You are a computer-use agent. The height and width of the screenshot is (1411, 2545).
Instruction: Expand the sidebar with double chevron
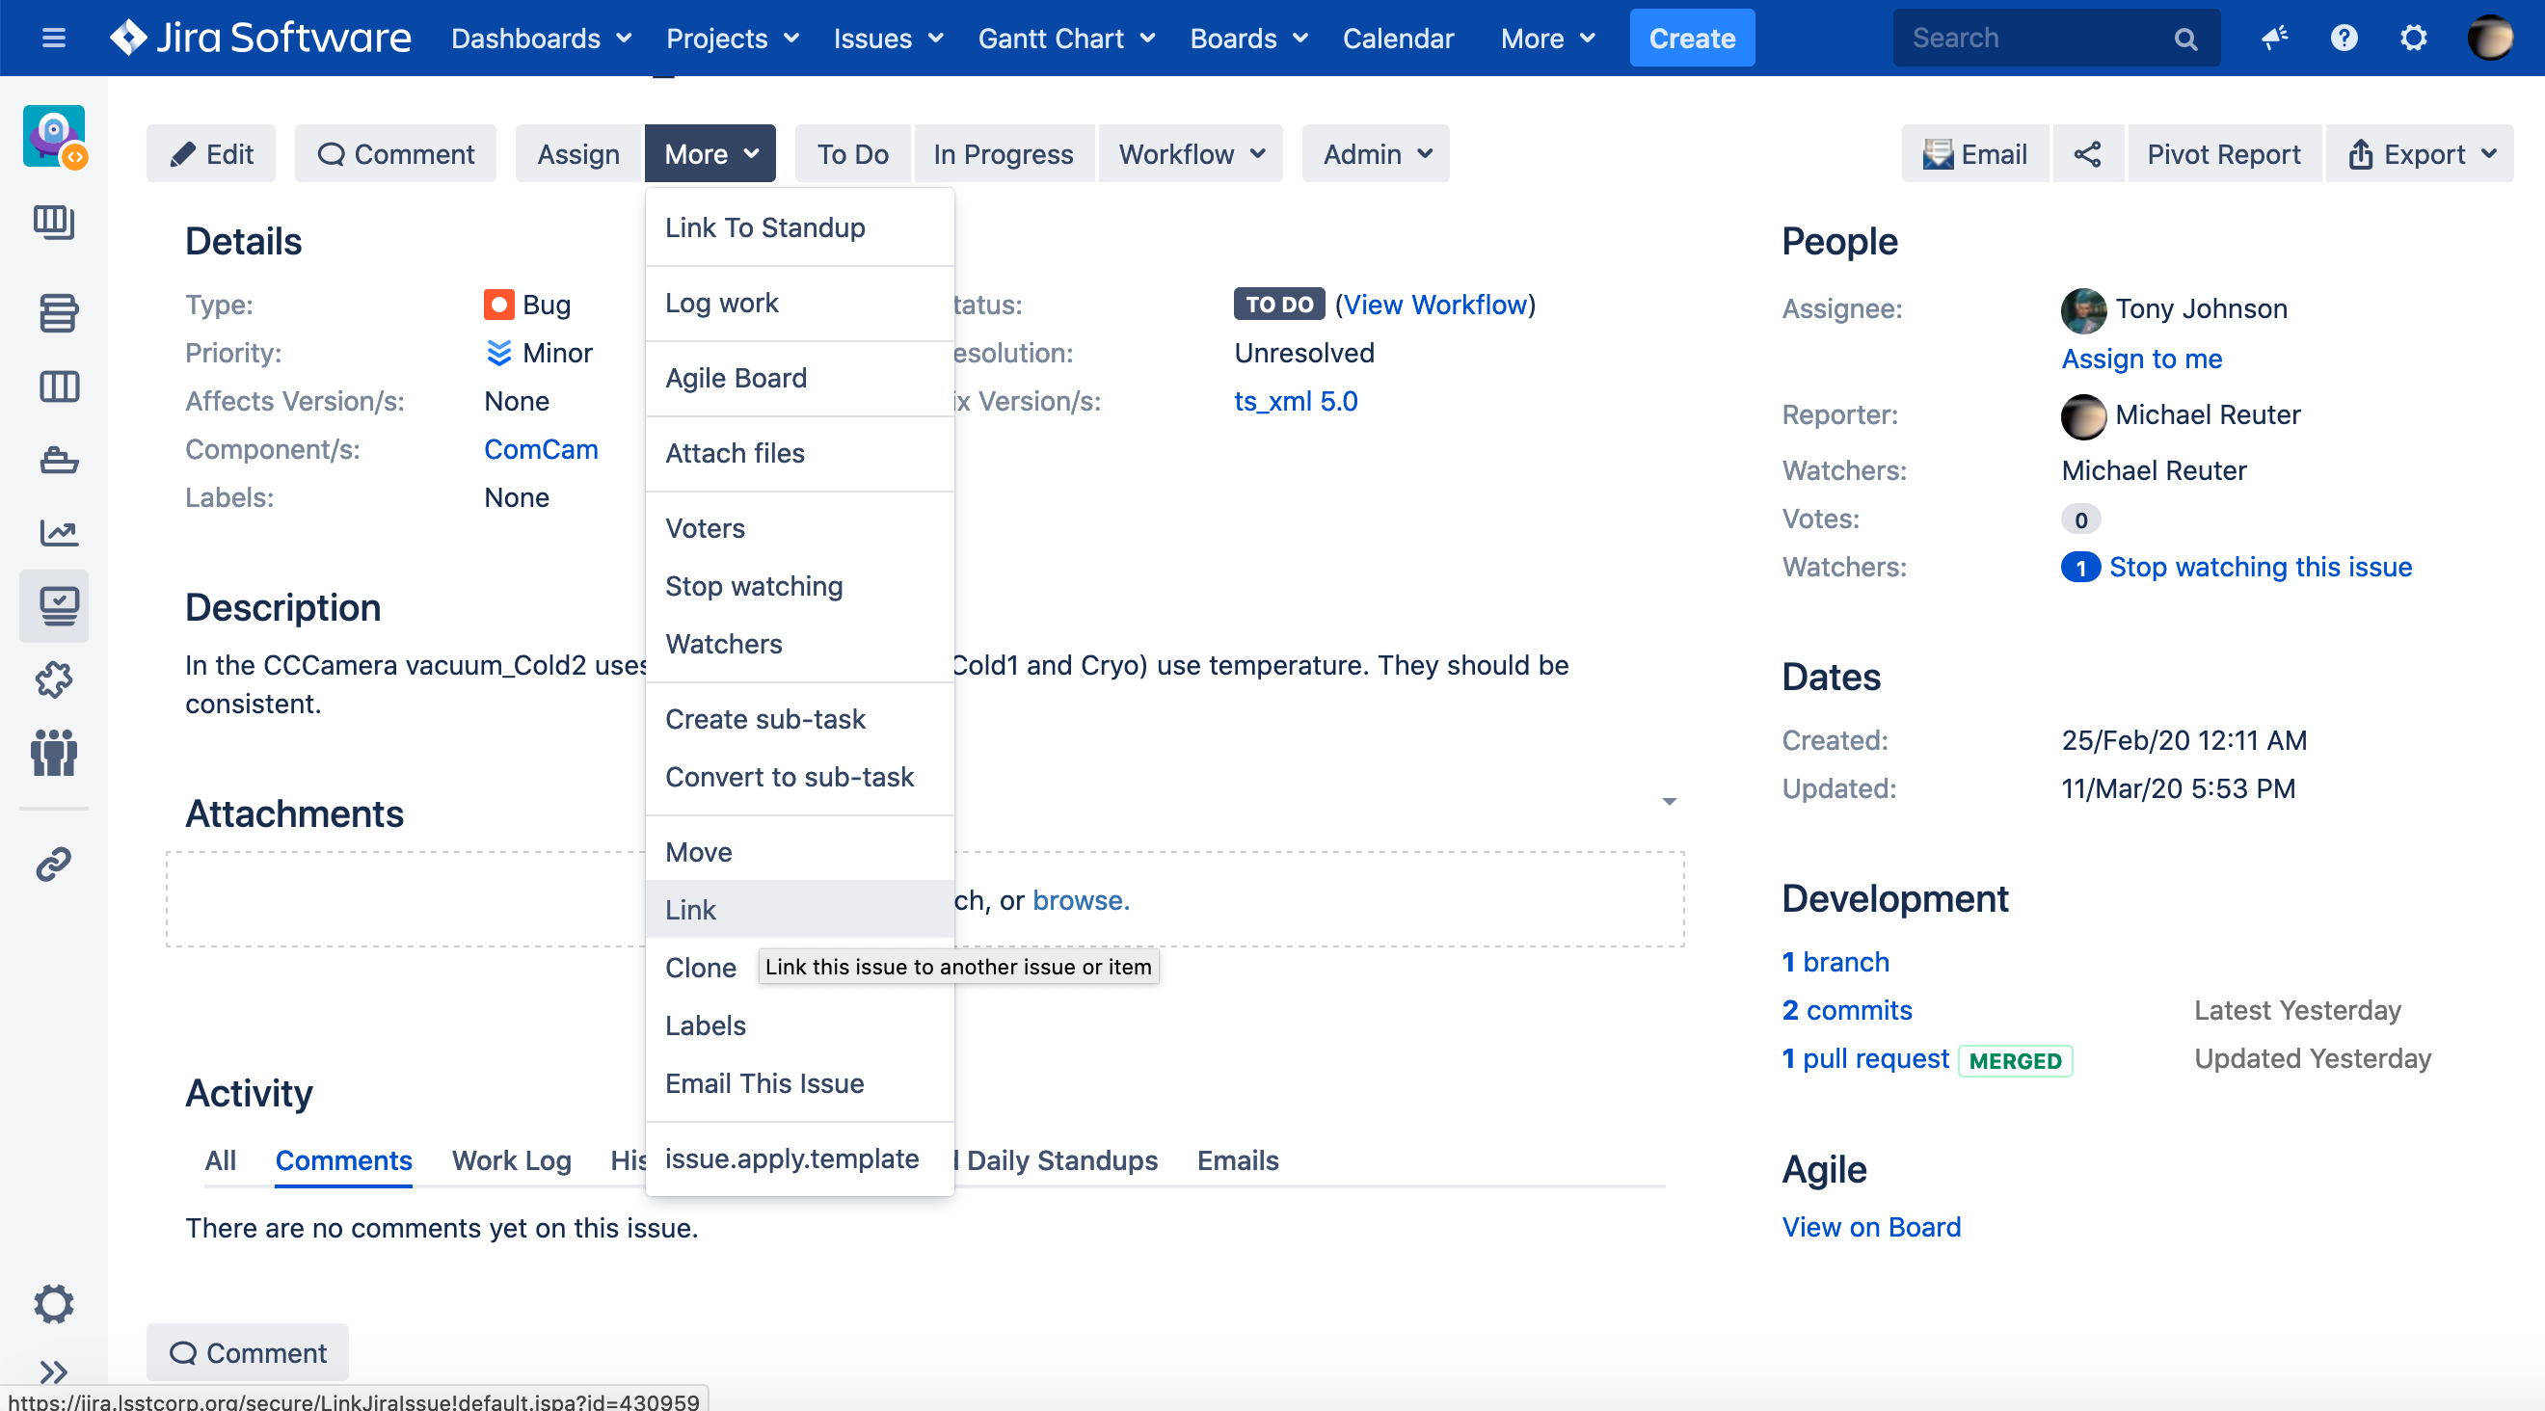(x=53, y=1371)
